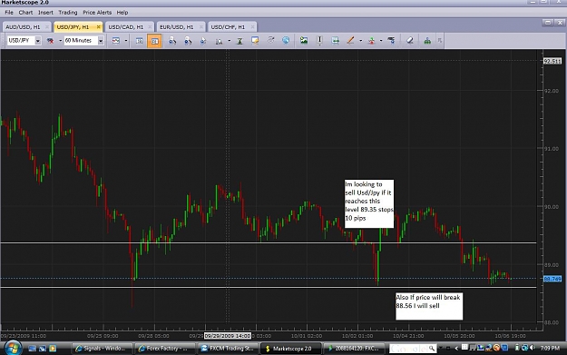Show hidden tray icons arrow
Screen dimensions: 567x355
456,348
